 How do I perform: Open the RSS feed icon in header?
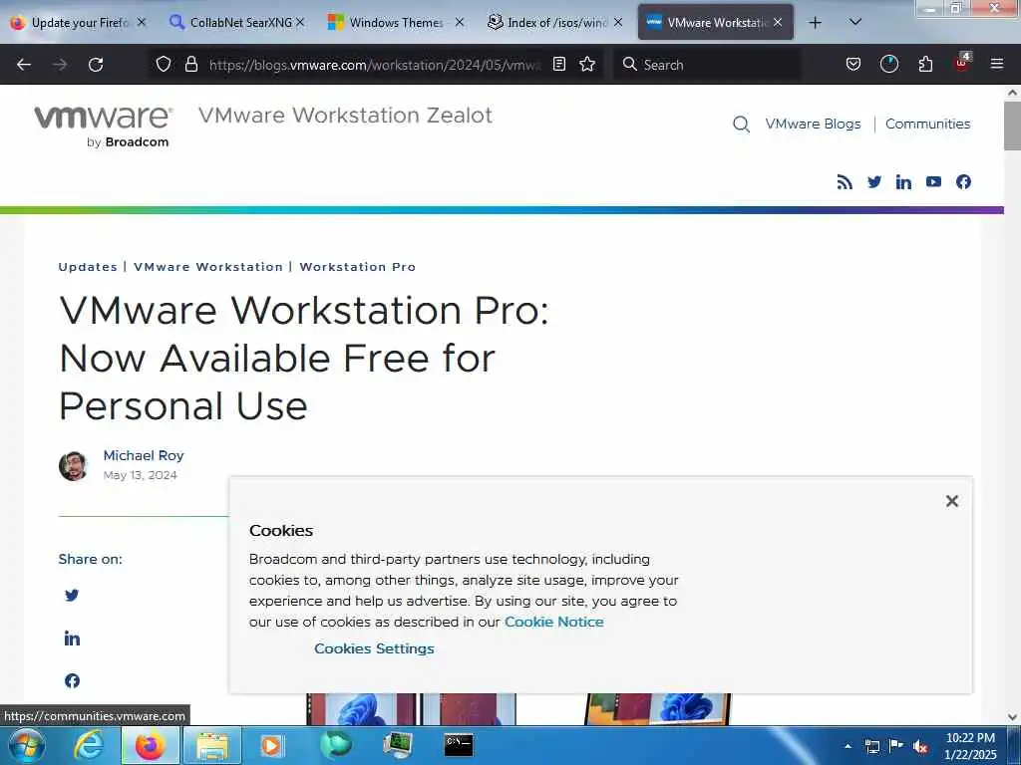pos(845,182)
